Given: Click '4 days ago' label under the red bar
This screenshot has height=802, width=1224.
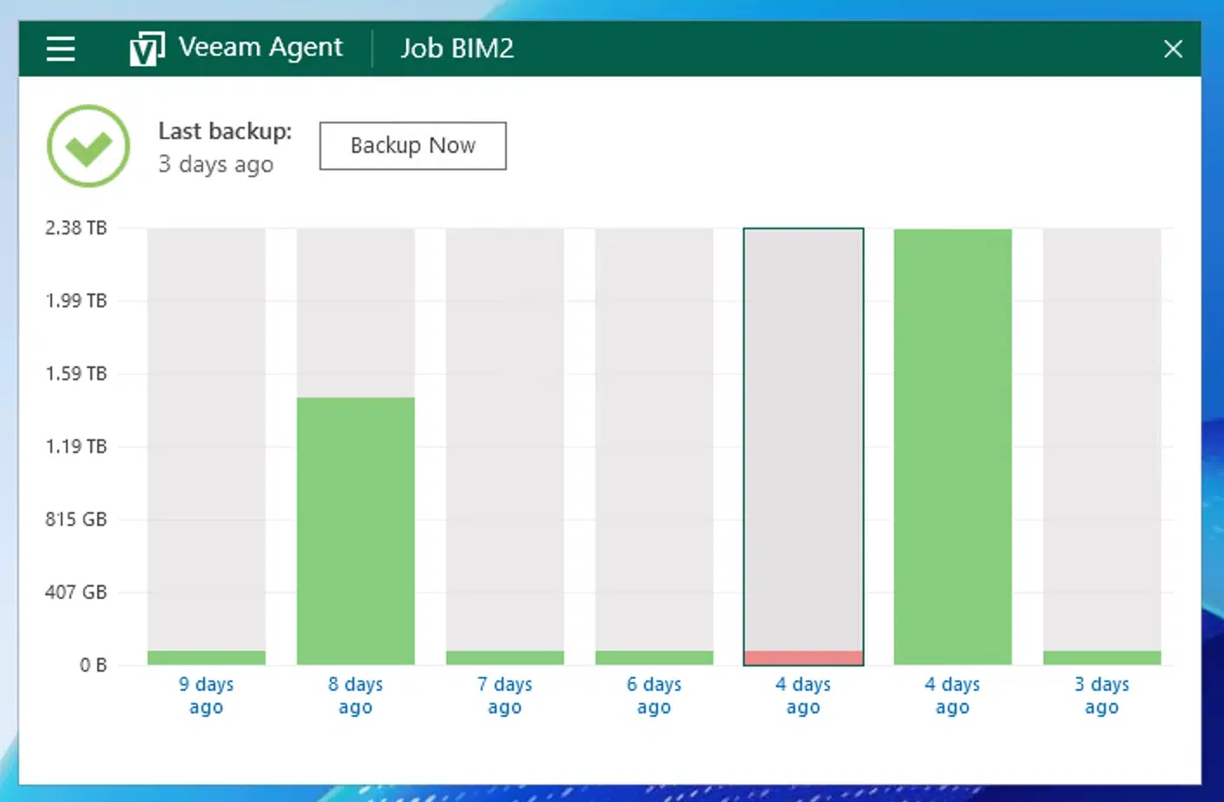Looking at the screenshot, I should tap(804, 695).
